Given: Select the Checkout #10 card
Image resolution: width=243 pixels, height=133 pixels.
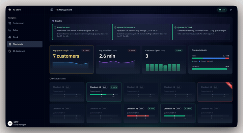Looking at the screenshot, I should [215, 113].
